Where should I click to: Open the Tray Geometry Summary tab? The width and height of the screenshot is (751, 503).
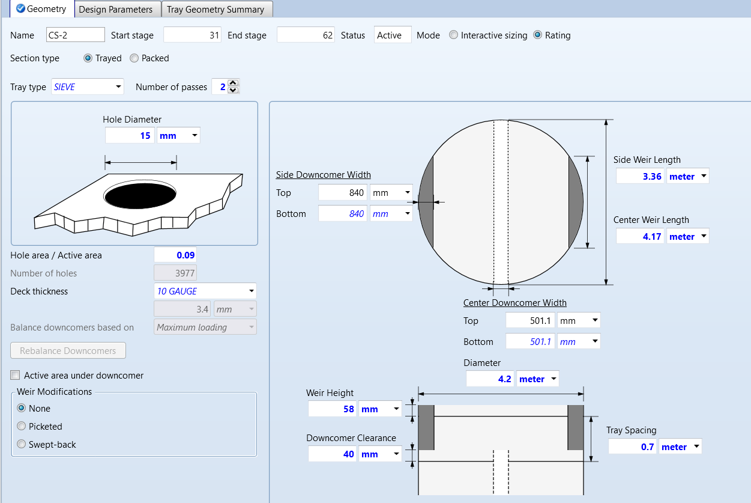pyautogui.click(x=217, y=10)
